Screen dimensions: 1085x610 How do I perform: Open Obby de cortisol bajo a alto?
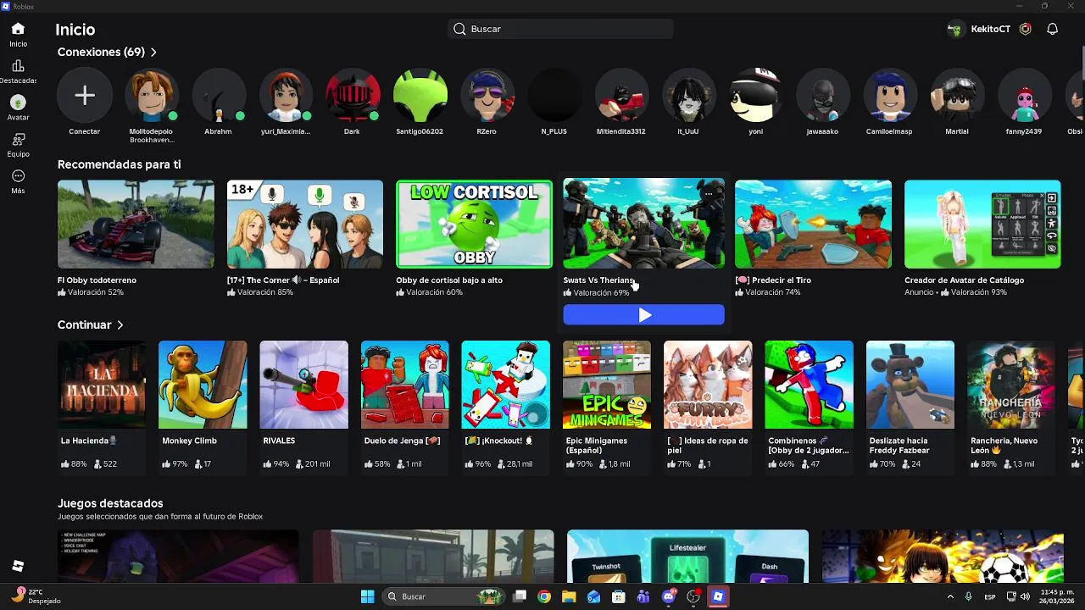[x=474, y=225]
